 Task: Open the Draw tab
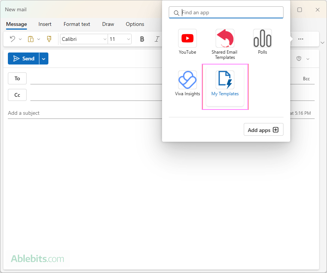tap(108, 24)
